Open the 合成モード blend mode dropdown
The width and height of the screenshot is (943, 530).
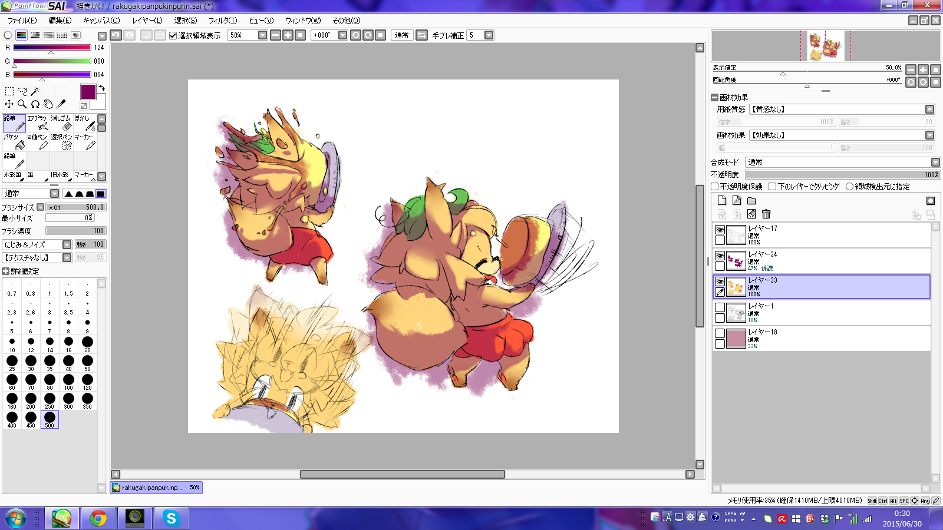click(x=935, y=163)
